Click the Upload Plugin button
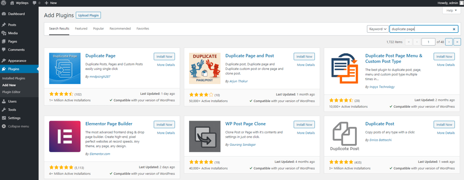This screenshot has width=464, height=180. coord(89,15)
